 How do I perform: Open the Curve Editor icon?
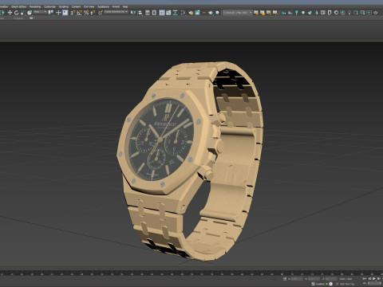pos(168,13)
